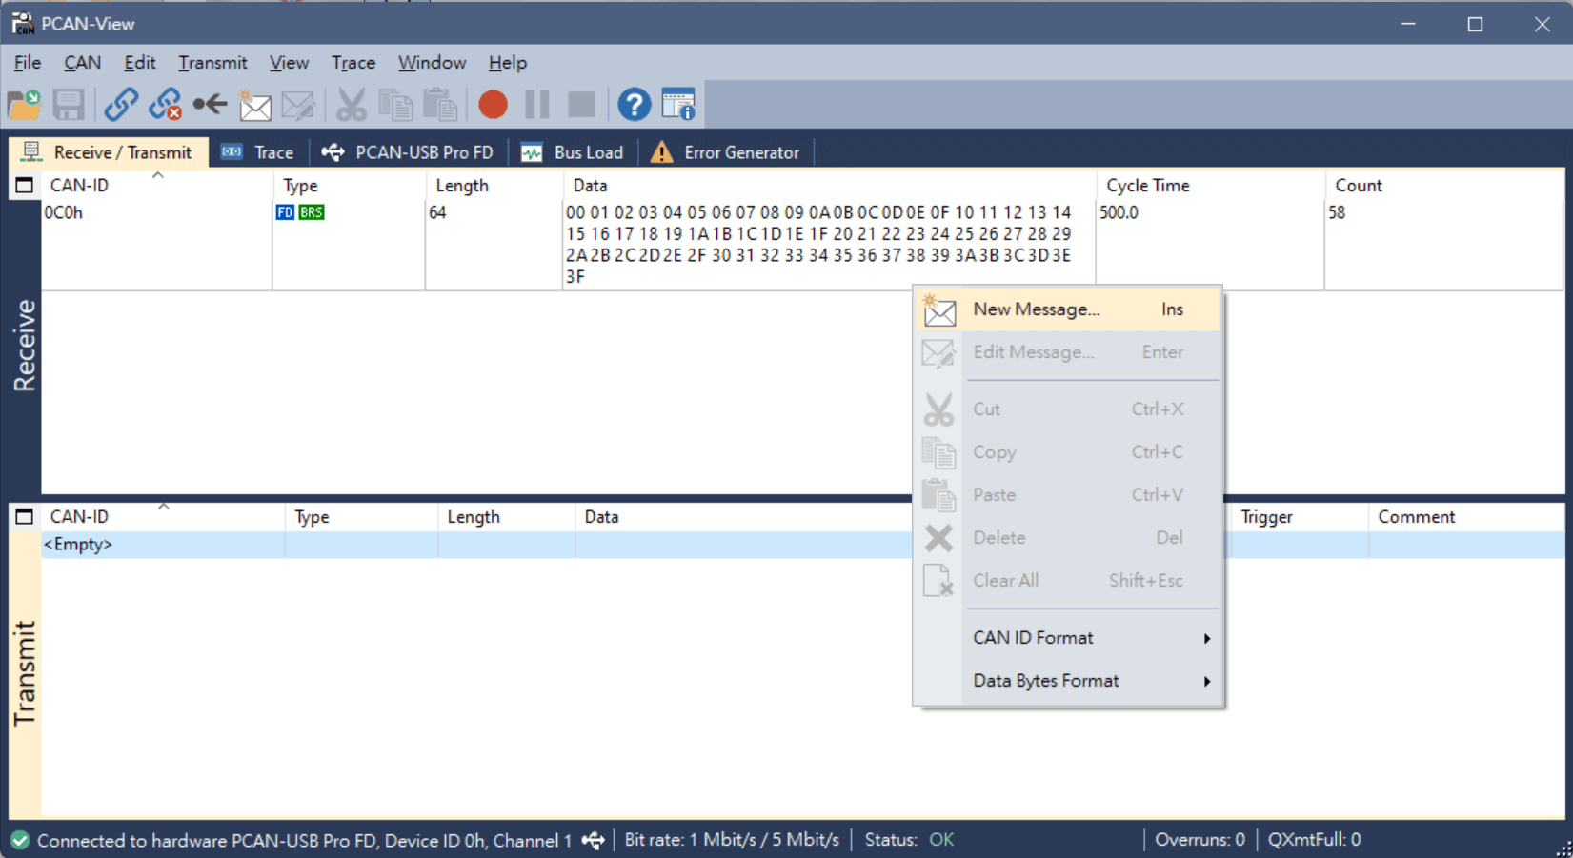This screenshot has width=1573, height=858.
Task: Click the Transmit Type column header
Action: click(361, 517)
